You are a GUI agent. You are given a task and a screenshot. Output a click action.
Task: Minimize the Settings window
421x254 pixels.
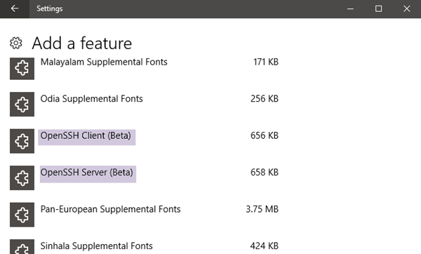click(350, 9)
